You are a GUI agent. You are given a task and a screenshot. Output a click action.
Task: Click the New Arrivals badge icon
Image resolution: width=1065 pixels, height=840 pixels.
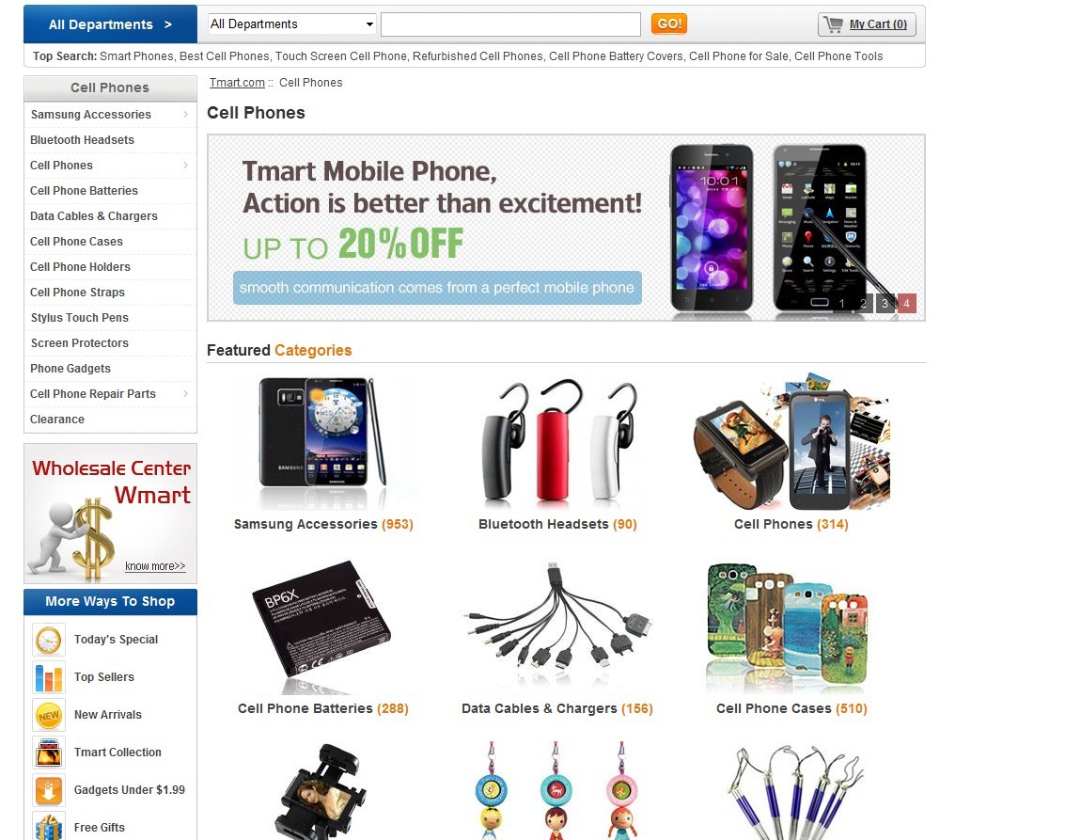49,715
